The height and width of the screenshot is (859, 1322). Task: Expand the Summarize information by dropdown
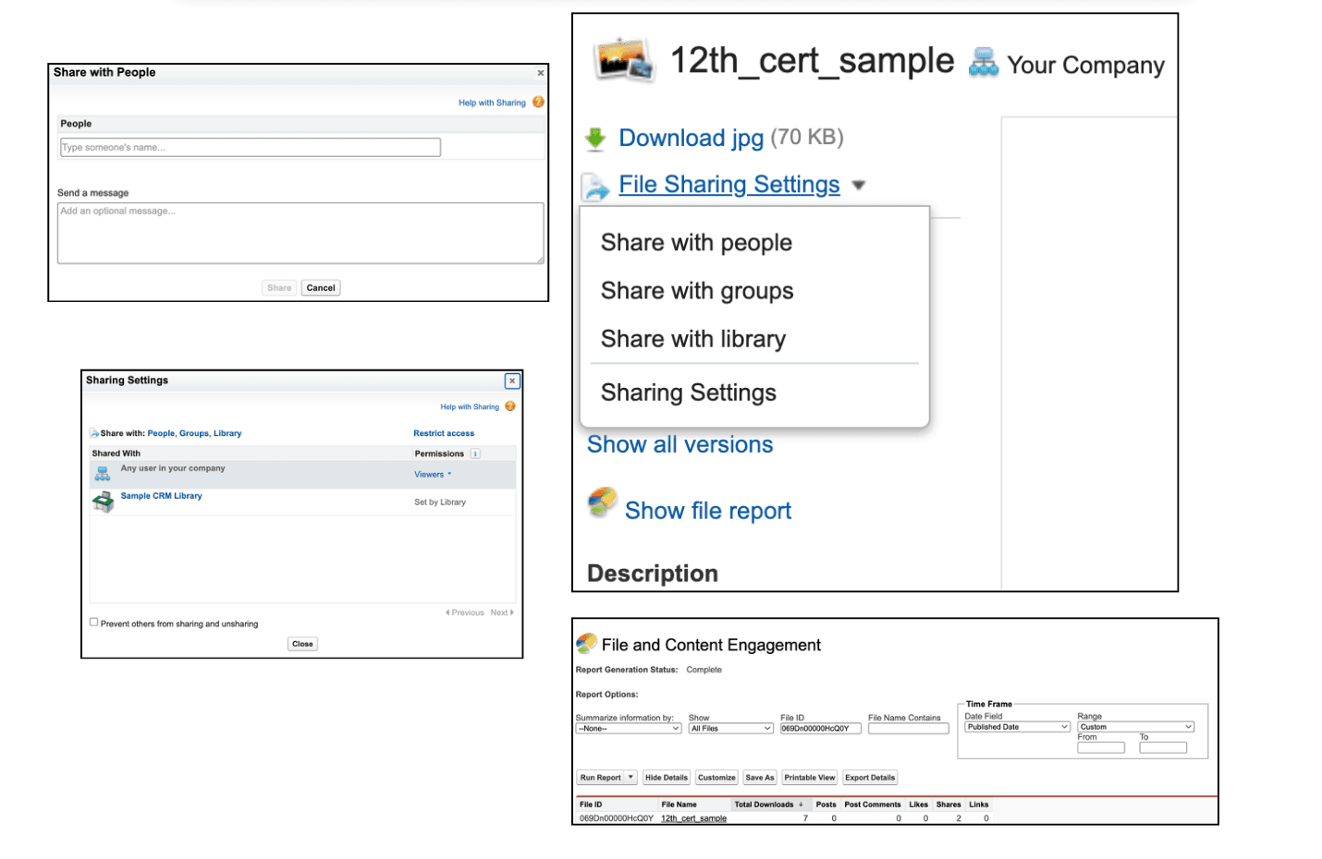(x=628, y=729)
